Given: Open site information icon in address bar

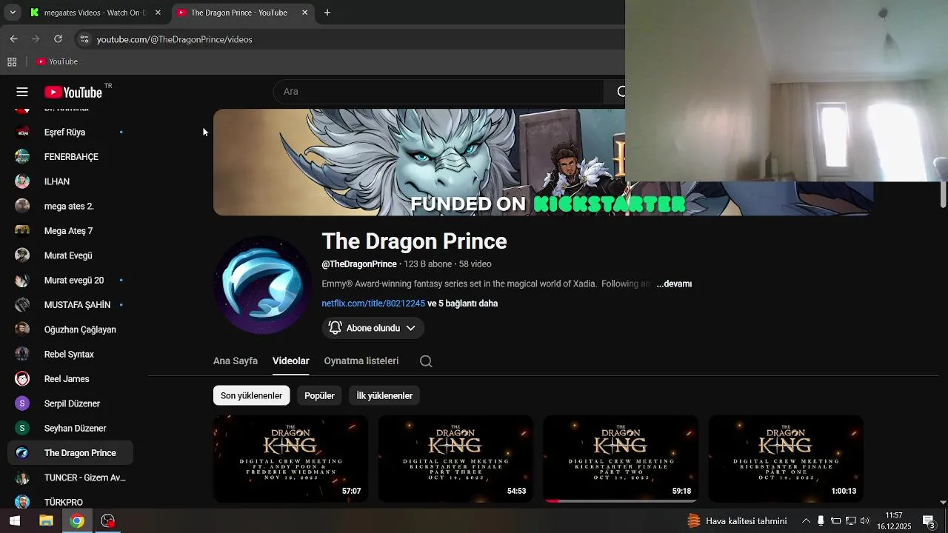Looking at the screenshot, I should pyautogui.click(x=84, y=39).
